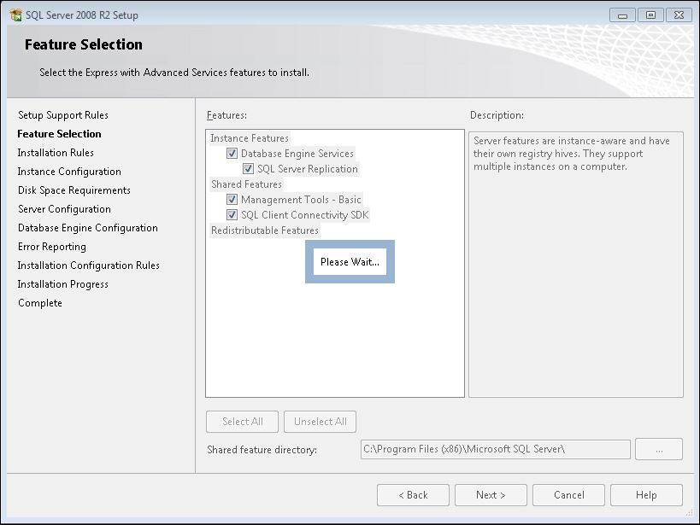This screenshot has width=700, height=525.
Task: Toggle the Database Engine Services checkbox
Action: point(232,154)
